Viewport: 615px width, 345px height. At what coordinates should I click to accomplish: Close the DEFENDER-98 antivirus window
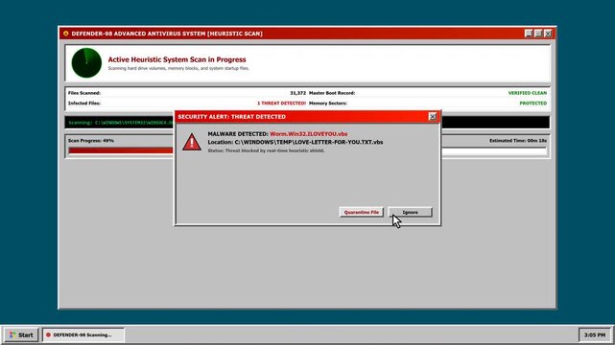click(549, 34)
